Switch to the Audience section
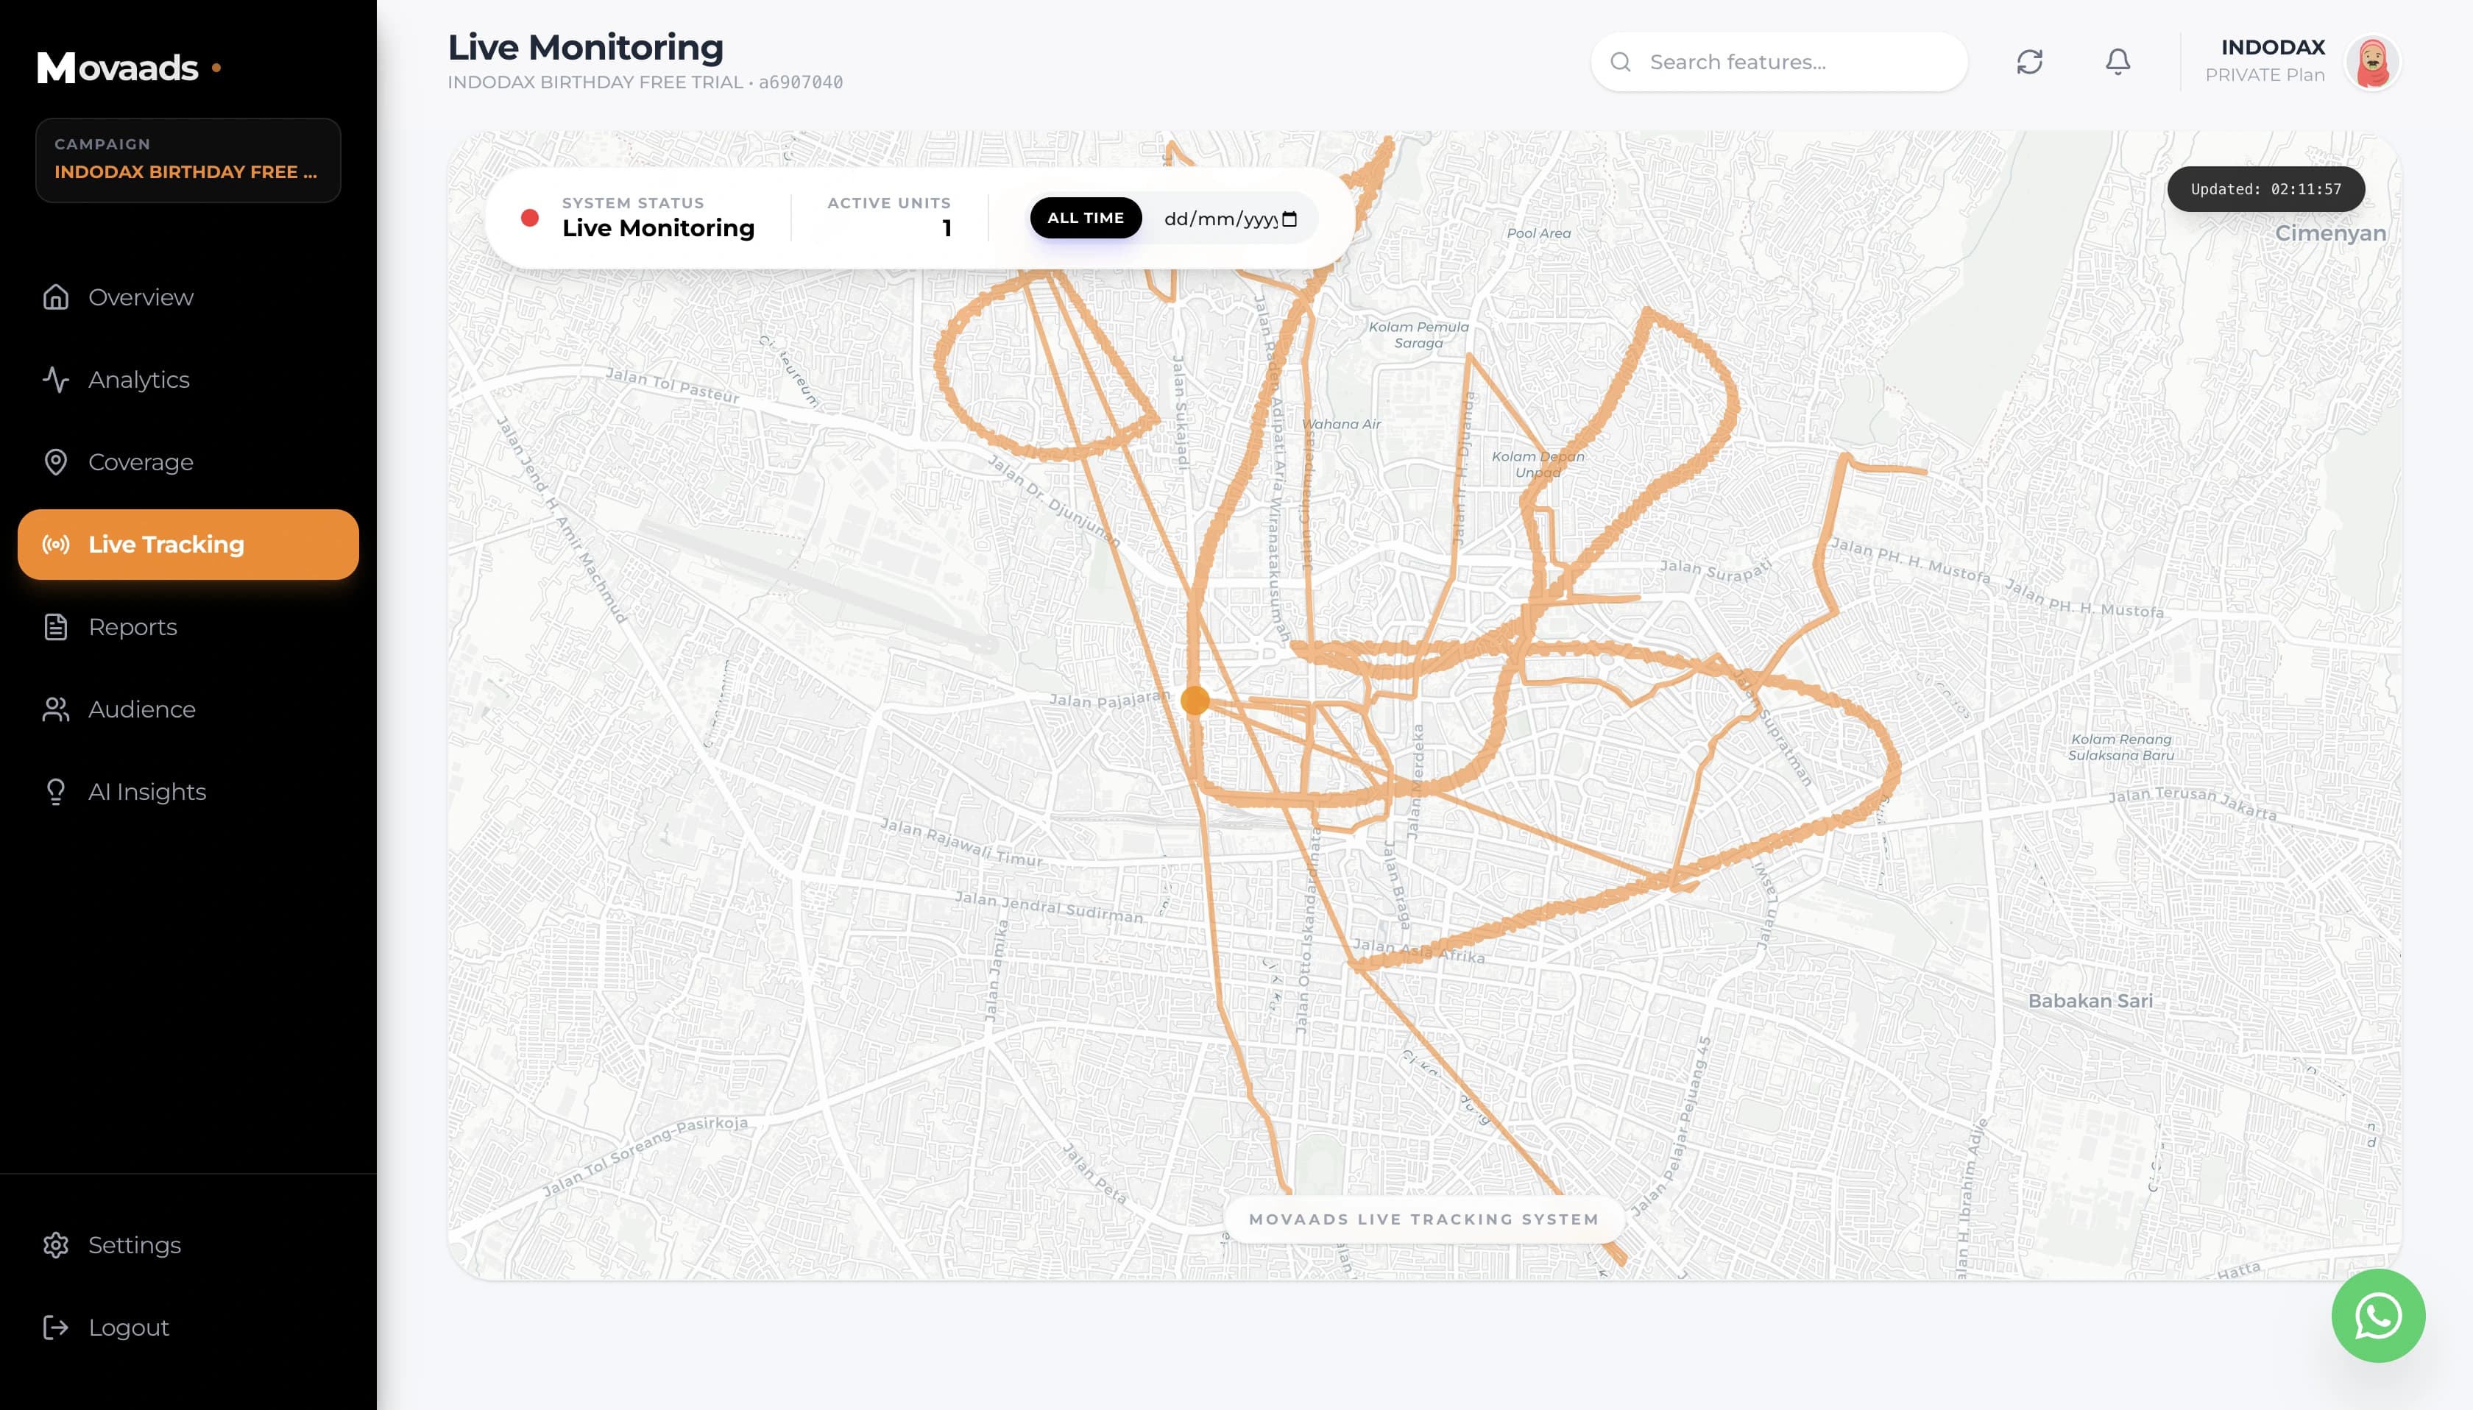 point(141,709)
